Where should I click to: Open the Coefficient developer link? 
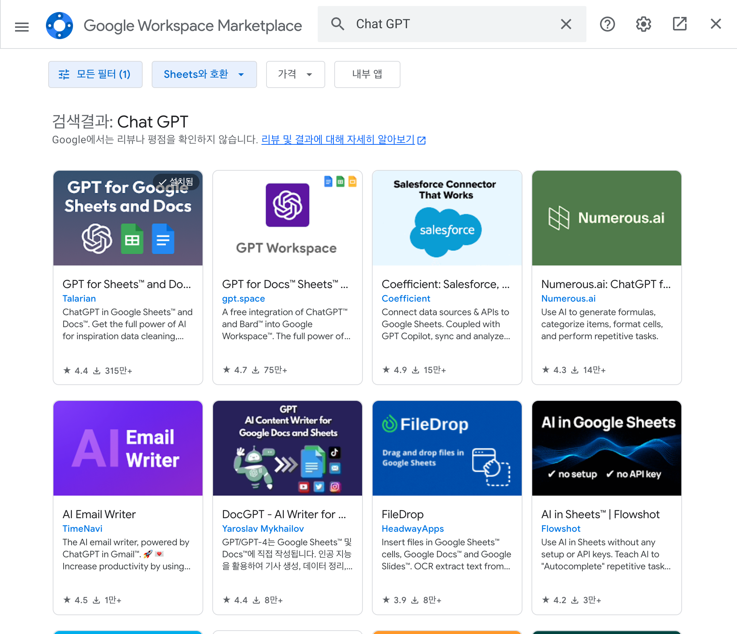(x=406, y=299)
